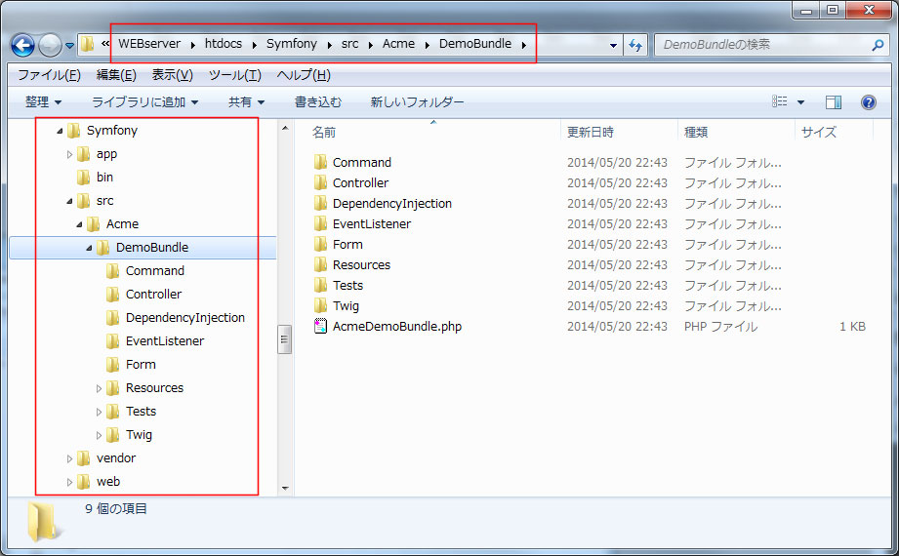The height and width of the screenshot is (556, 899).
Task: Click htdocs in the breadcrumb path
Action: pos(223,44)
